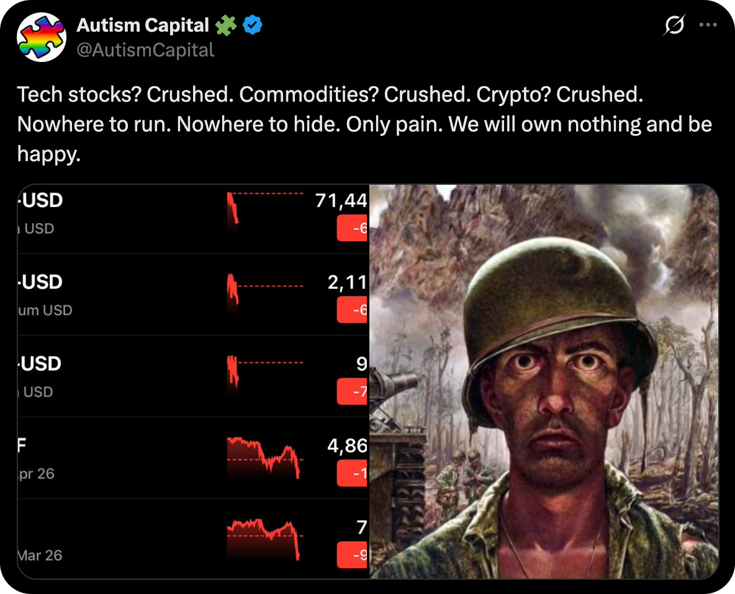Click the red change badge under 4,86
This screenshot has width=735, height=594.
tap(353, 474)
